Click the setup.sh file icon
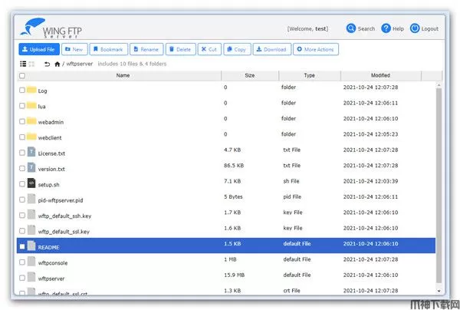Screen dimensions: 460x310 (x=31, y=184)
